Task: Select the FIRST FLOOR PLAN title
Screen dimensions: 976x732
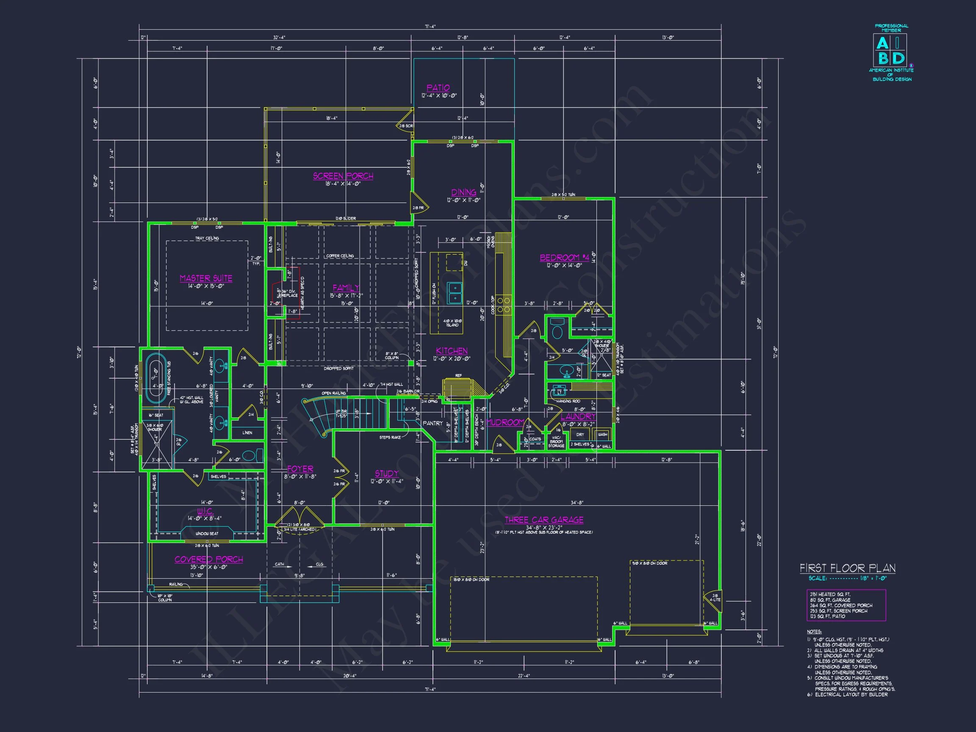Action: tap(848, 568)
